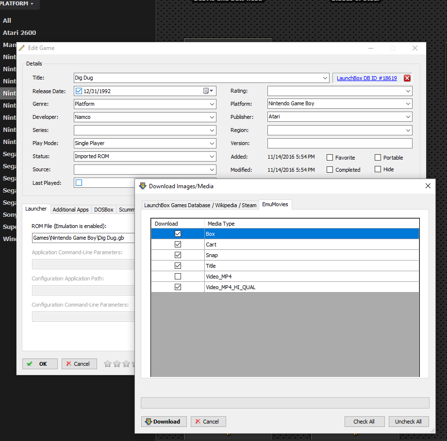This screenshot has width=447, height=441.
Task: Open the Developer dropdown
Action: [212, 117]
